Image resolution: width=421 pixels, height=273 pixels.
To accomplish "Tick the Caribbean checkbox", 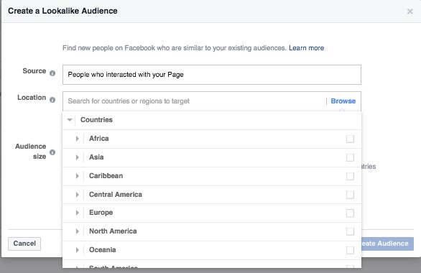I will point(350,176).
